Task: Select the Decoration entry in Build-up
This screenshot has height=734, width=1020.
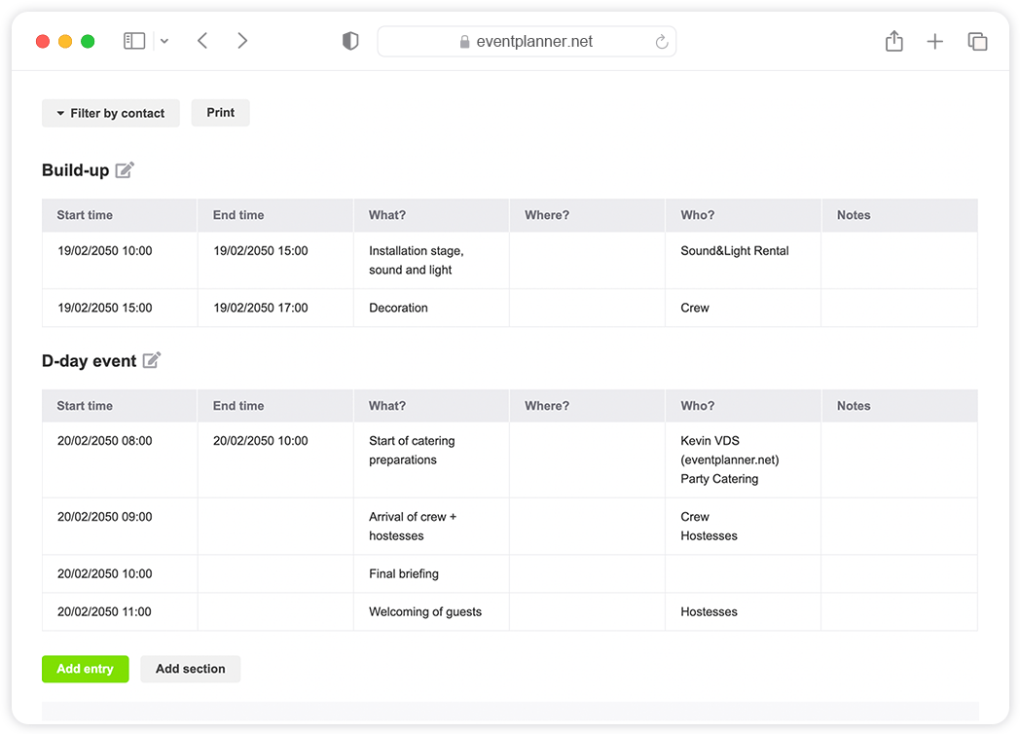Action: (397, 308)
